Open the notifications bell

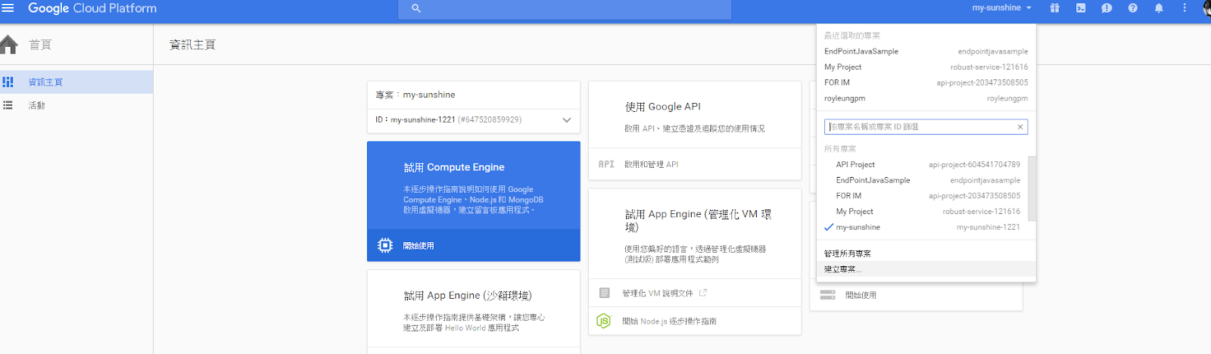click(x=1159, y=8)
